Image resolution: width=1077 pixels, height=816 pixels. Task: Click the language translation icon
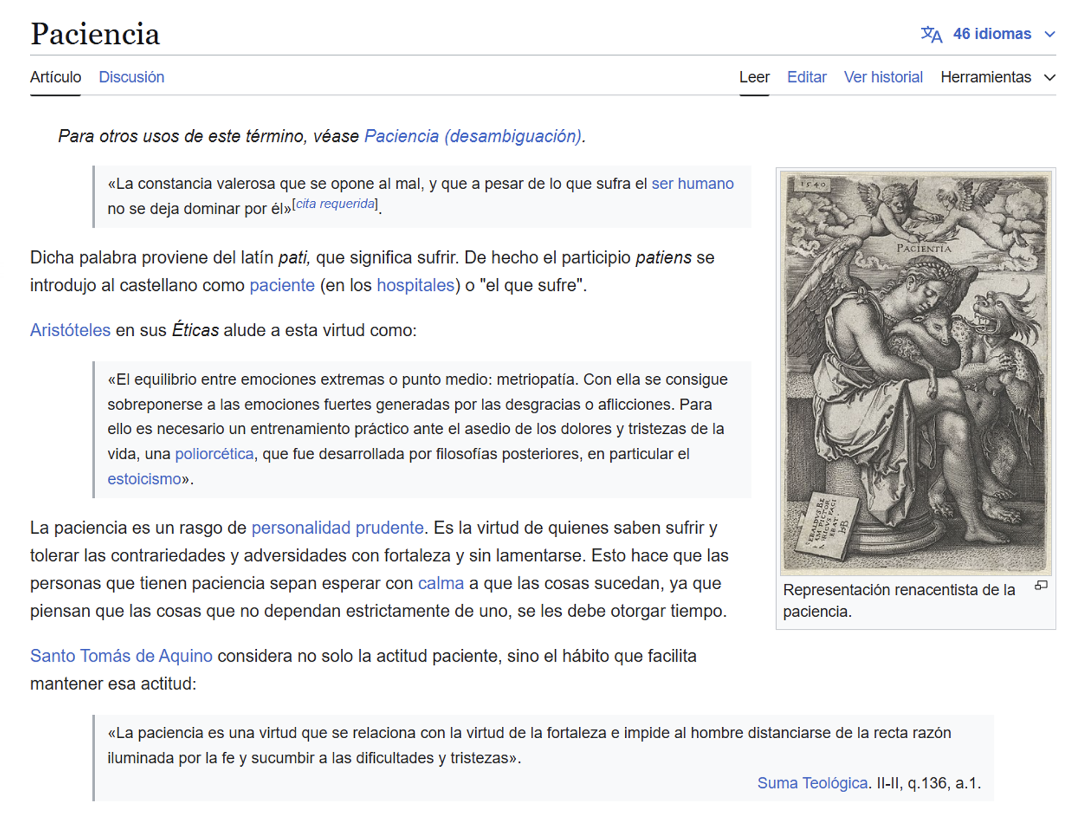[931, 35]
